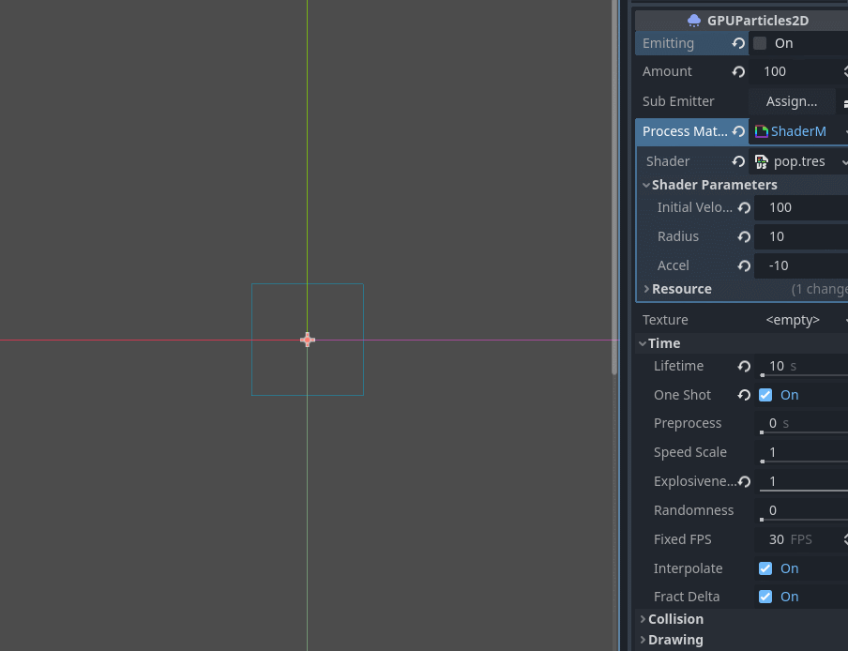This screenshot has height=651, width=848.
Task: Collapse the Shader Parameters section
Action: [x=647, y=184]
